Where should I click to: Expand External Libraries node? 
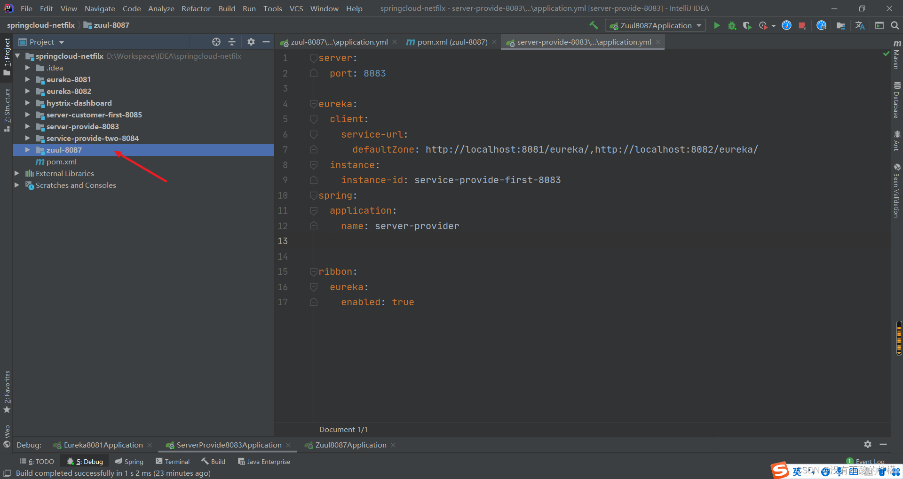pyautogui.click(x=17, y=173)
